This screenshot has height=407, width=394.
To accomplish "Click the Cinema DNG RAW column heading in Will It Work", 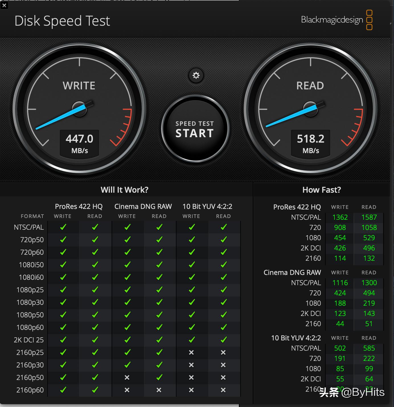I will [143, 206].
